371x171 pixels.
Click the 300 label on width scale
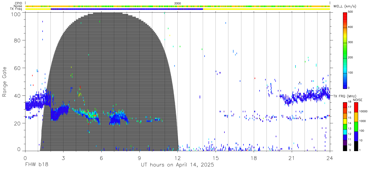click(351, 43)
